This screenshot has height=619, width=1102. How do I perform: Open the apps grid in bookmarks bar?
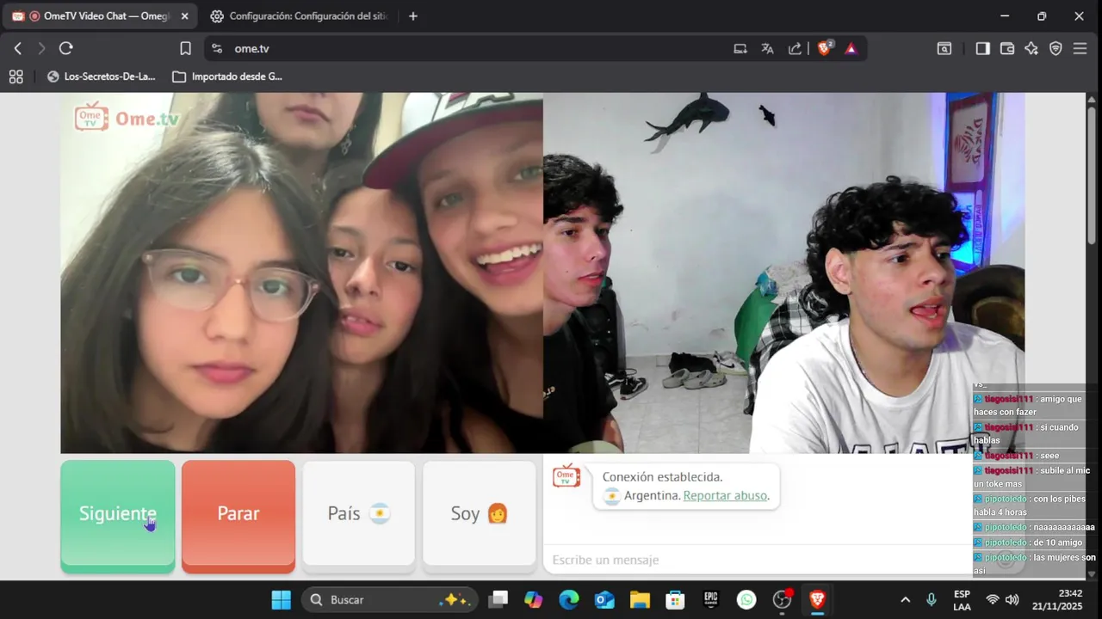pyautogui.click(x=15, y=77)
